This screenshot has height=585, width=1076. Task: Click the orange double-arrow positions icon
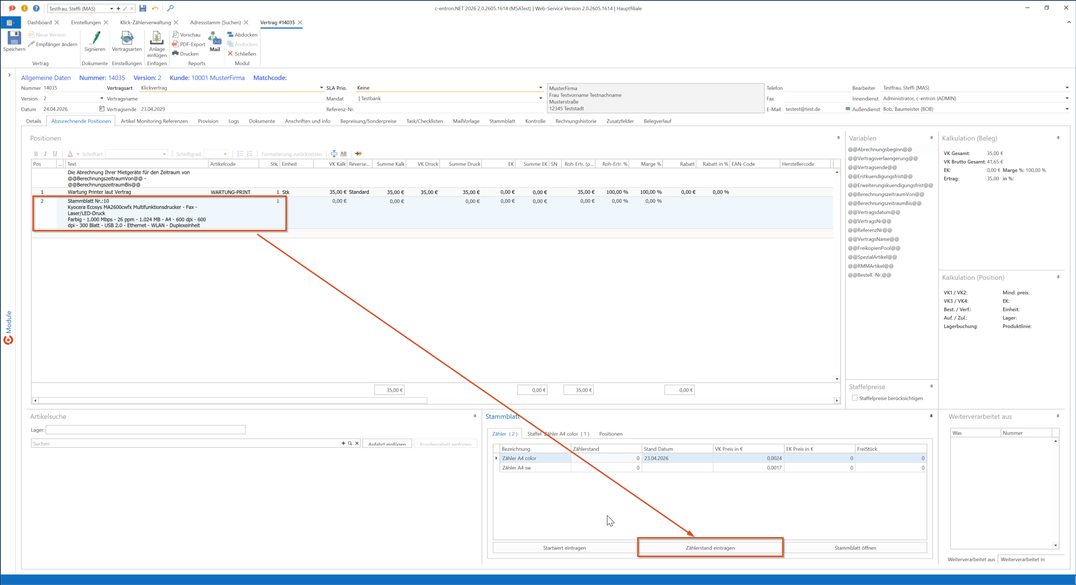pyautogui.click(x=359, y=154)
